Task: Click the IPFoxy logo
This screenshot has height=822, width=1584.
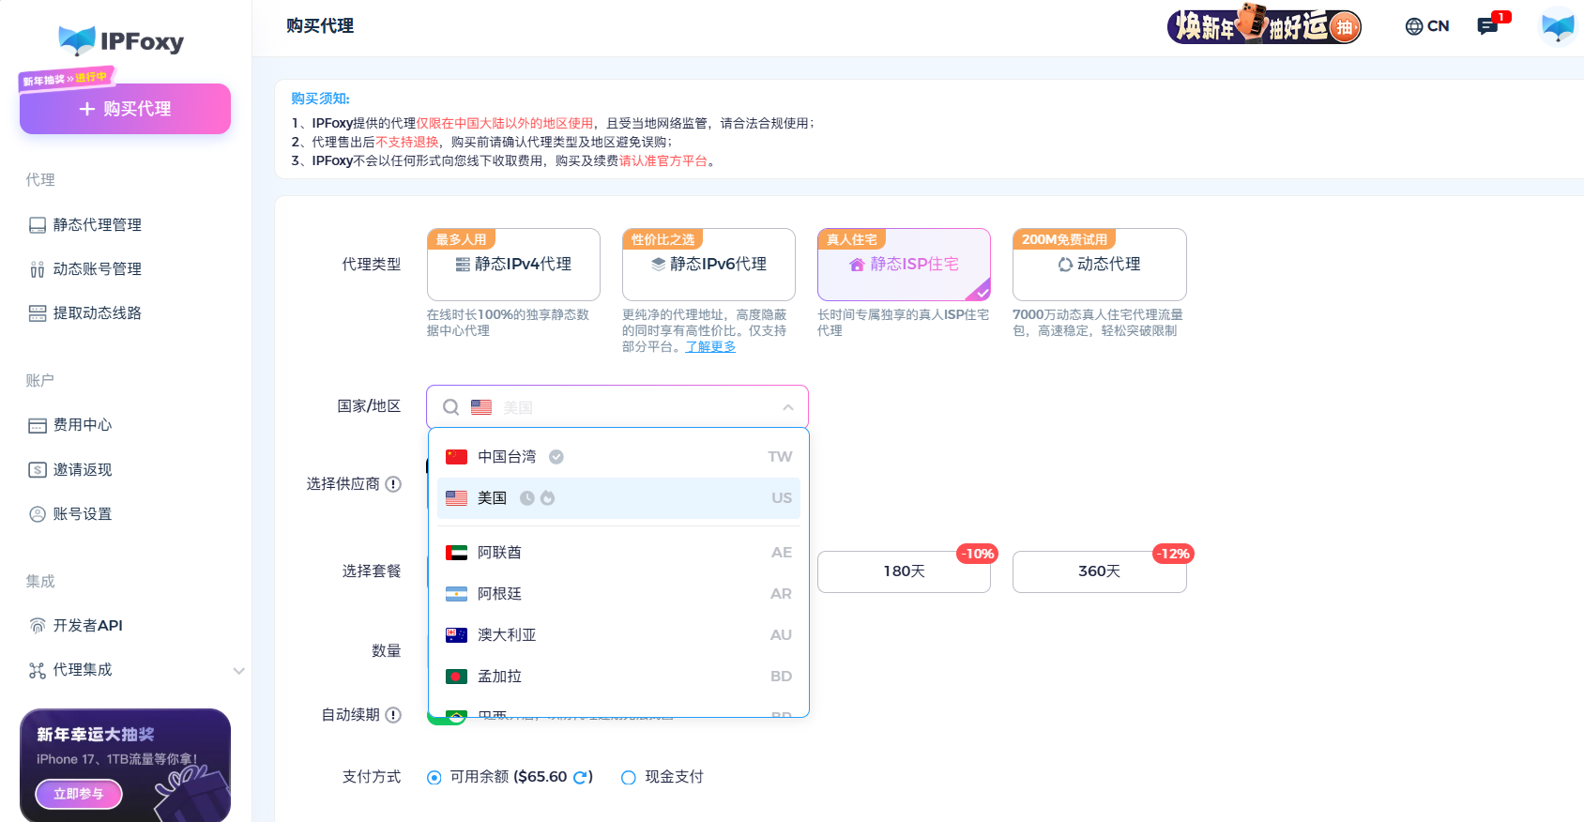Action: (x=121, y=40)
